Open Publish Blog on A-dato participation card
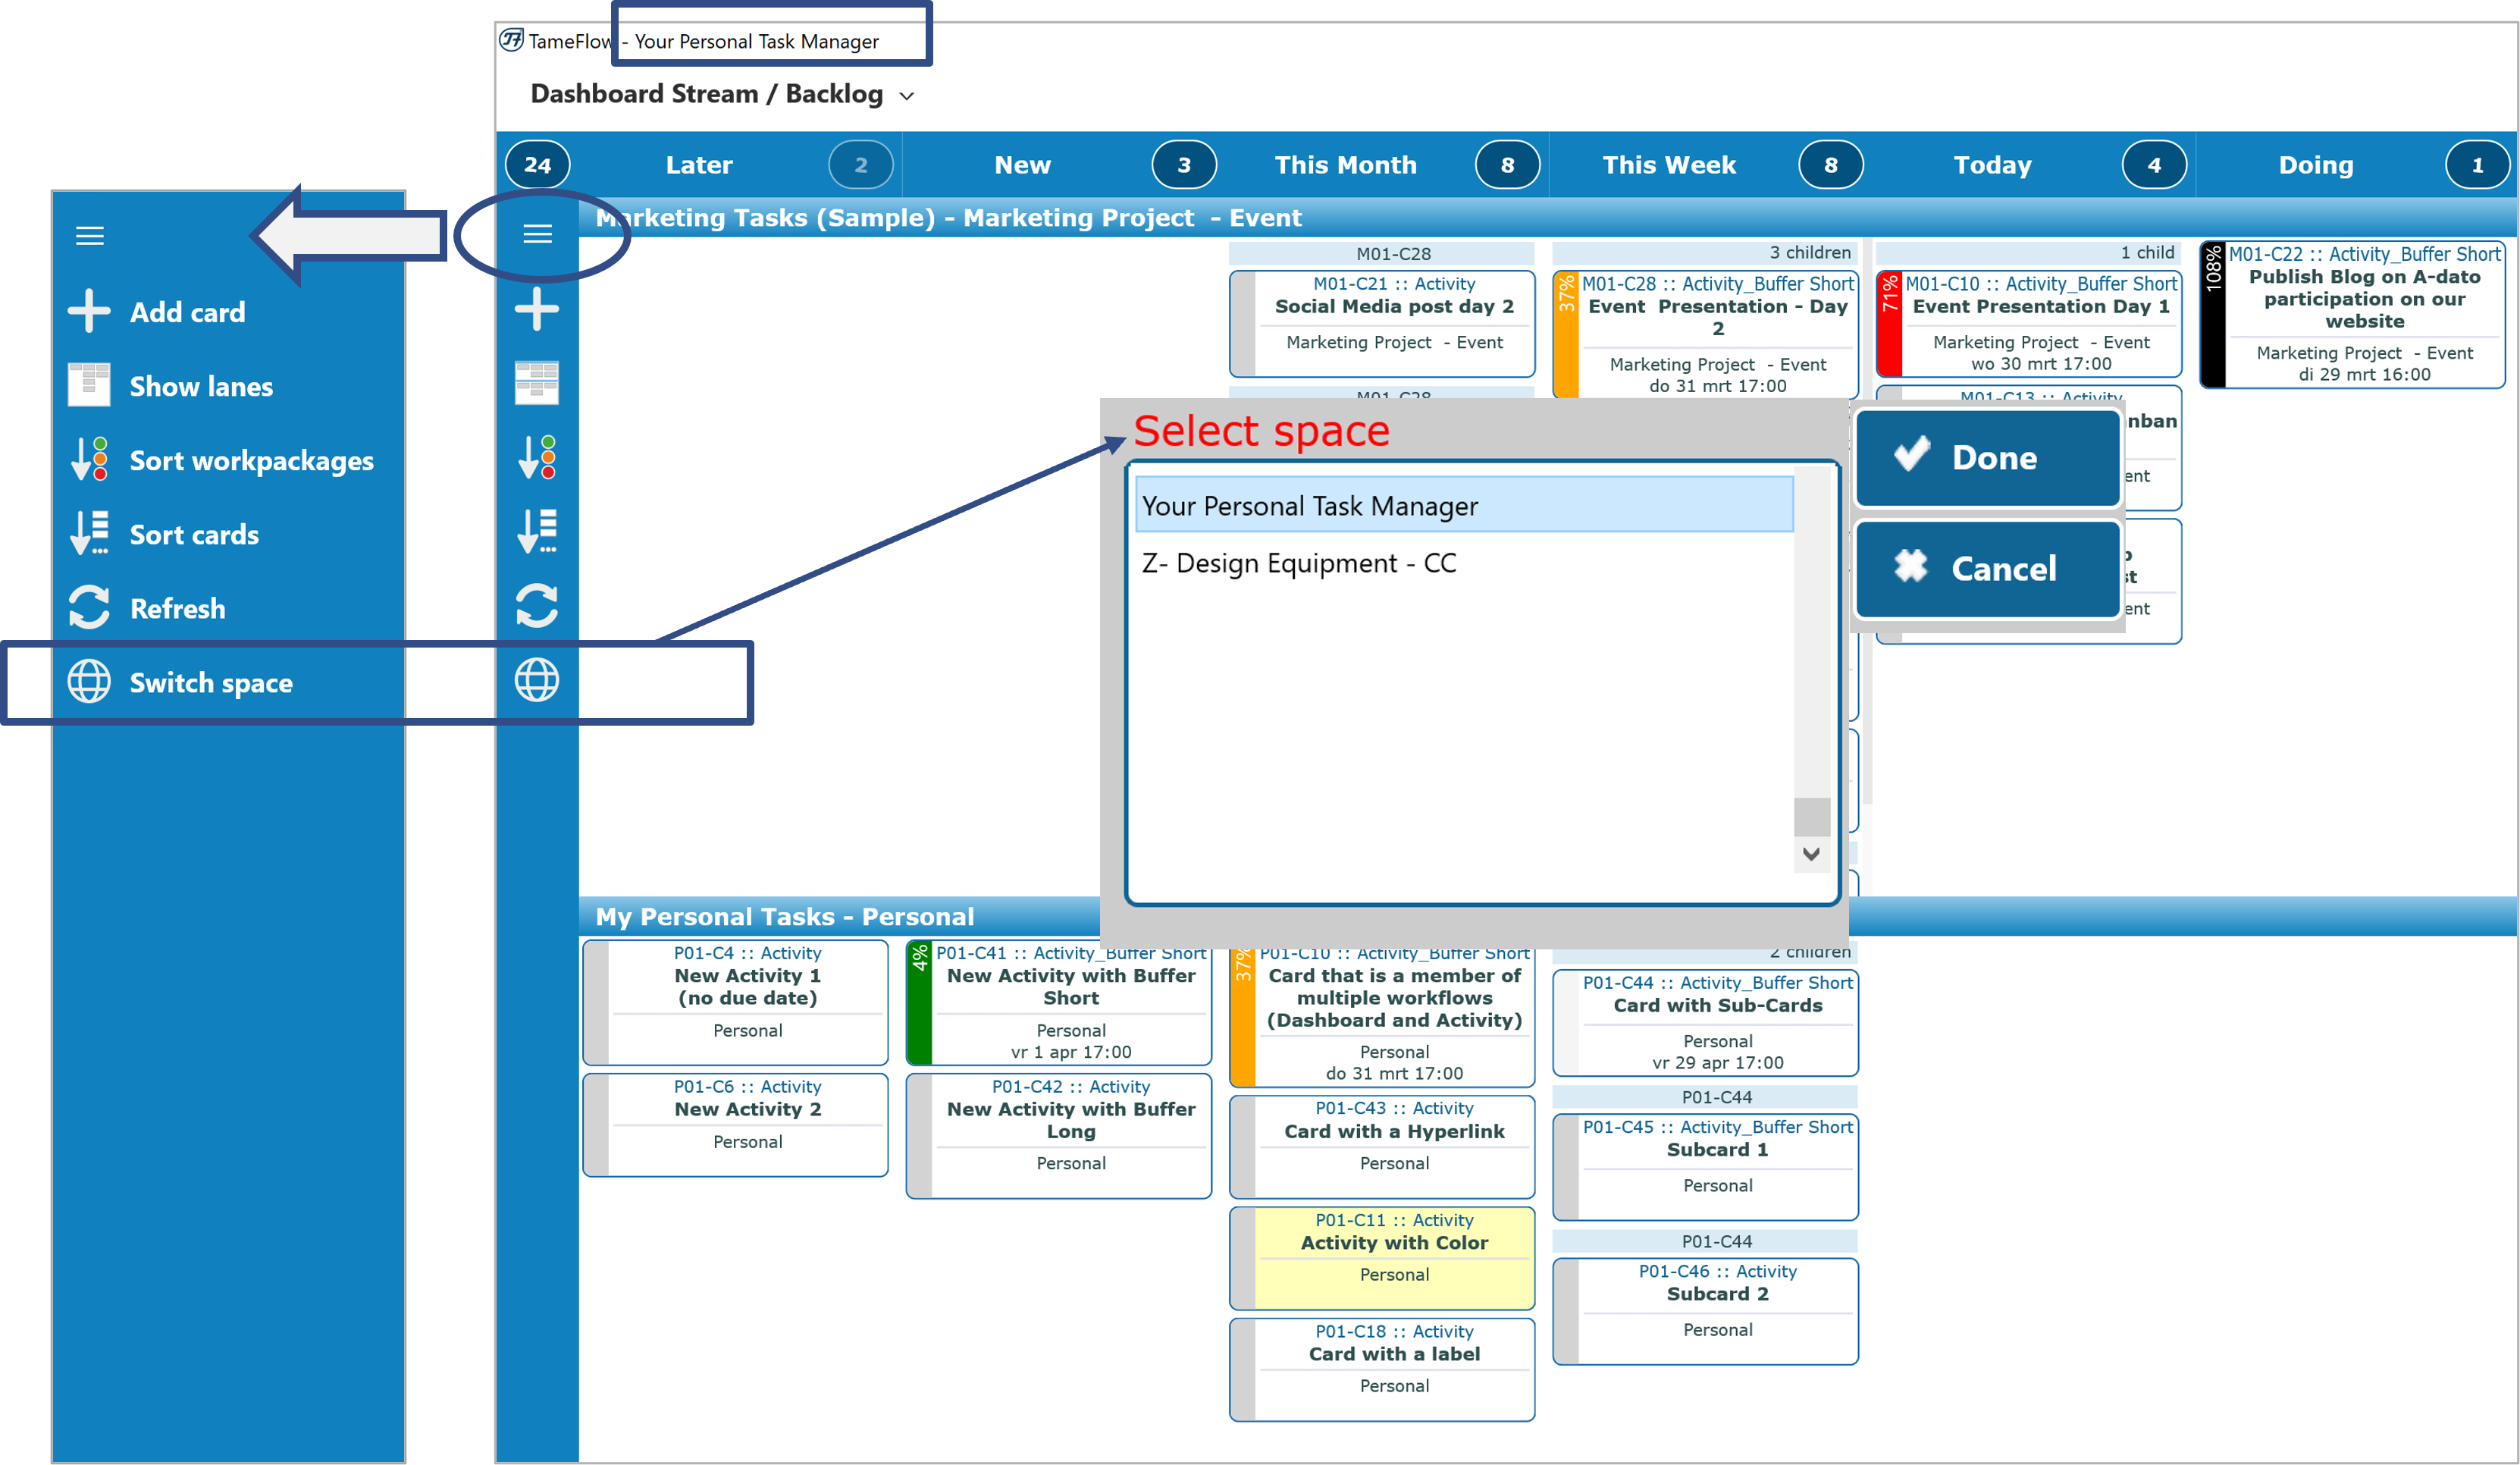Image resolution: width=2520 pixels, height=1465 pixels. click(x=2353, y=314)
